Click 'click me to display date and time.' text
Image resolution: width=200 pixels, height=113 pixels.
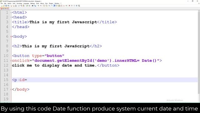[x=54, y=65]
